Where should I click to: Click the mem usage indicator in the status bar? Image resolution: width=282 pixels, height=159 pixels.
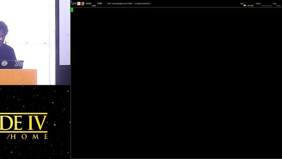click(263, 4)
